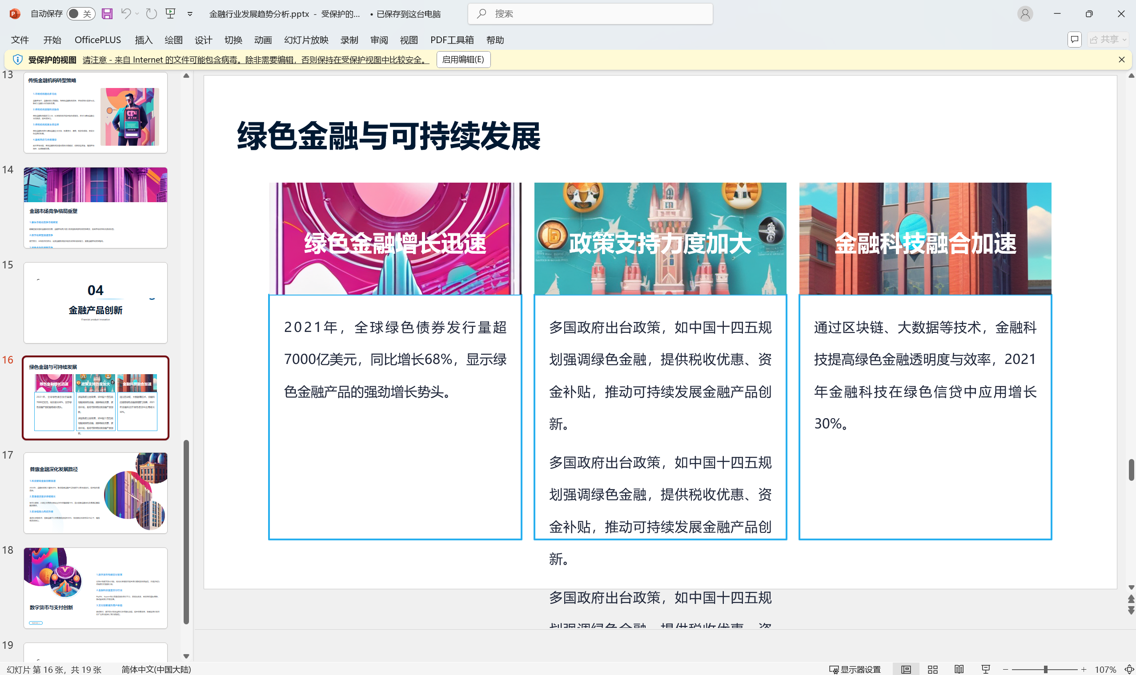This screenshot has height=675, width=1136.
Task: Open the Comments icon near Share
Action: [1075, 40]
